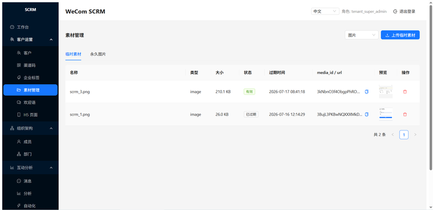Viewport: 433px width, 210px height.
Task: Click the 共 2 条 total count
Action: tap(380, 135)
